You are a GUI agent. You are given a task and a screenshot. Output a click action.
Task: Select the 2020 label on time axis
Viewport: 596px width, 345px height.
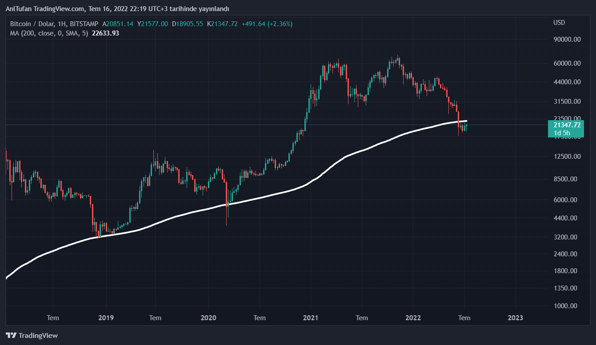208,318
